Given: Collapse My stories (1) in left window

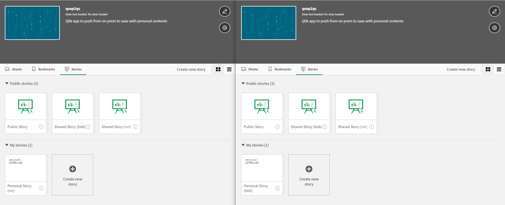Looking at the screenshot, I should [x=7, y=145].
